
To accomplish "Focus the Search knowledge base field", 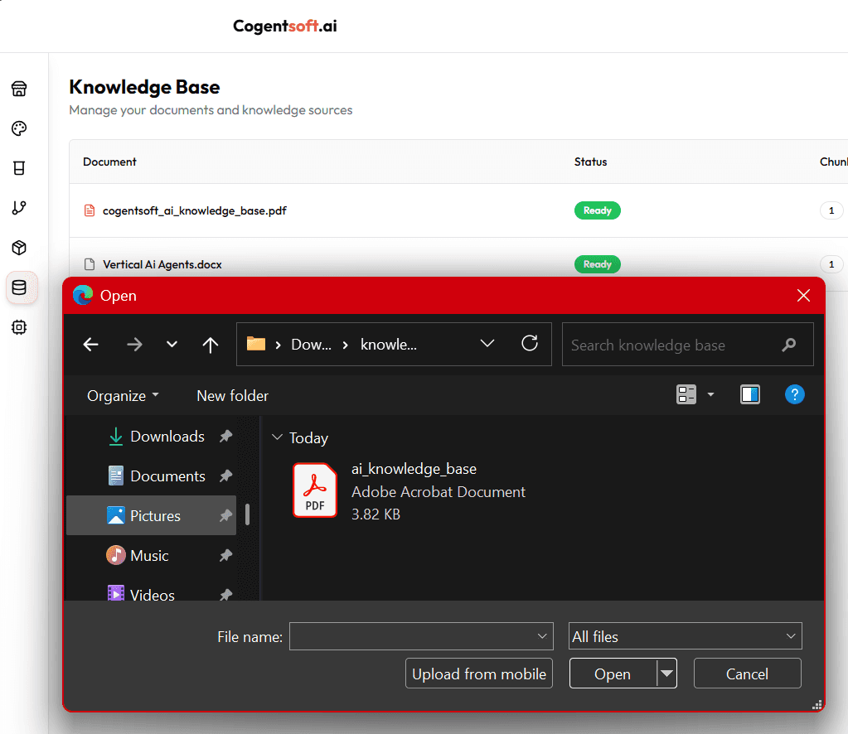I will coord(687,345).
